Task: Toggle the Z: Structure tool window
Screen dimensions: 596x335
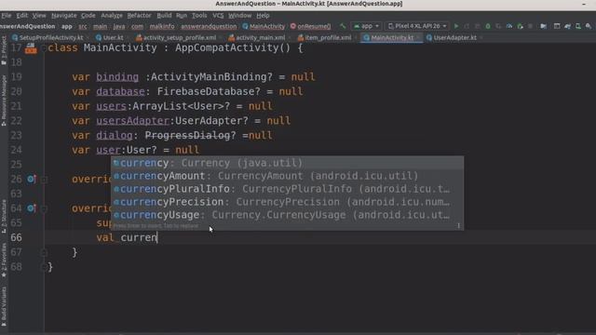Action: coord(4,216)
